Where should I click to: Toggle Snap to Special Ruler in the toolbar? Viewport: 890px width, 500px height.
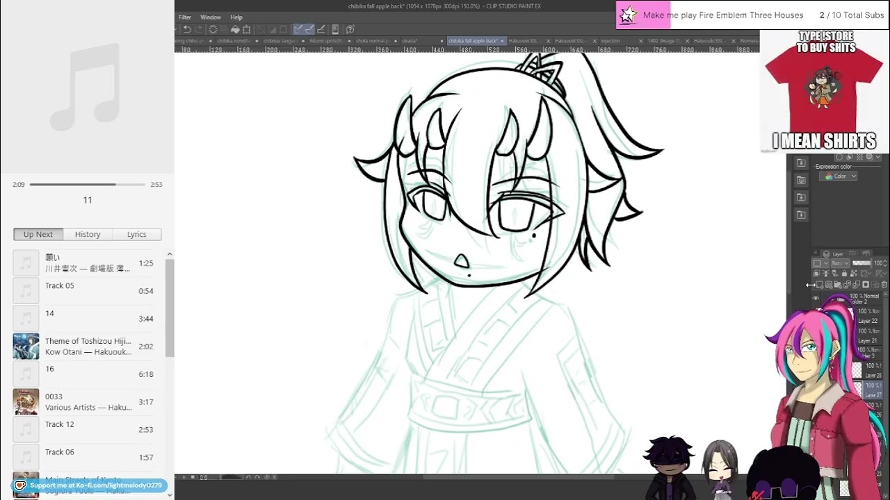click(309, 29)
